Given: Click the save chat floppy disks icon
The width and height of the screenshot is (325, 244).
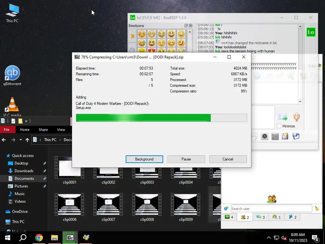Looking at the screenshot, I should click(296, 136).
